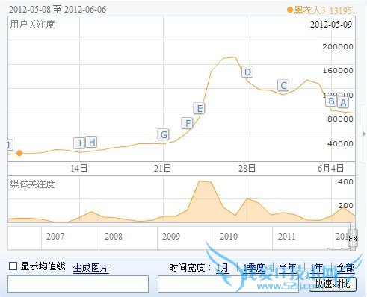Click the 80000 axis value

coord(340,119)
